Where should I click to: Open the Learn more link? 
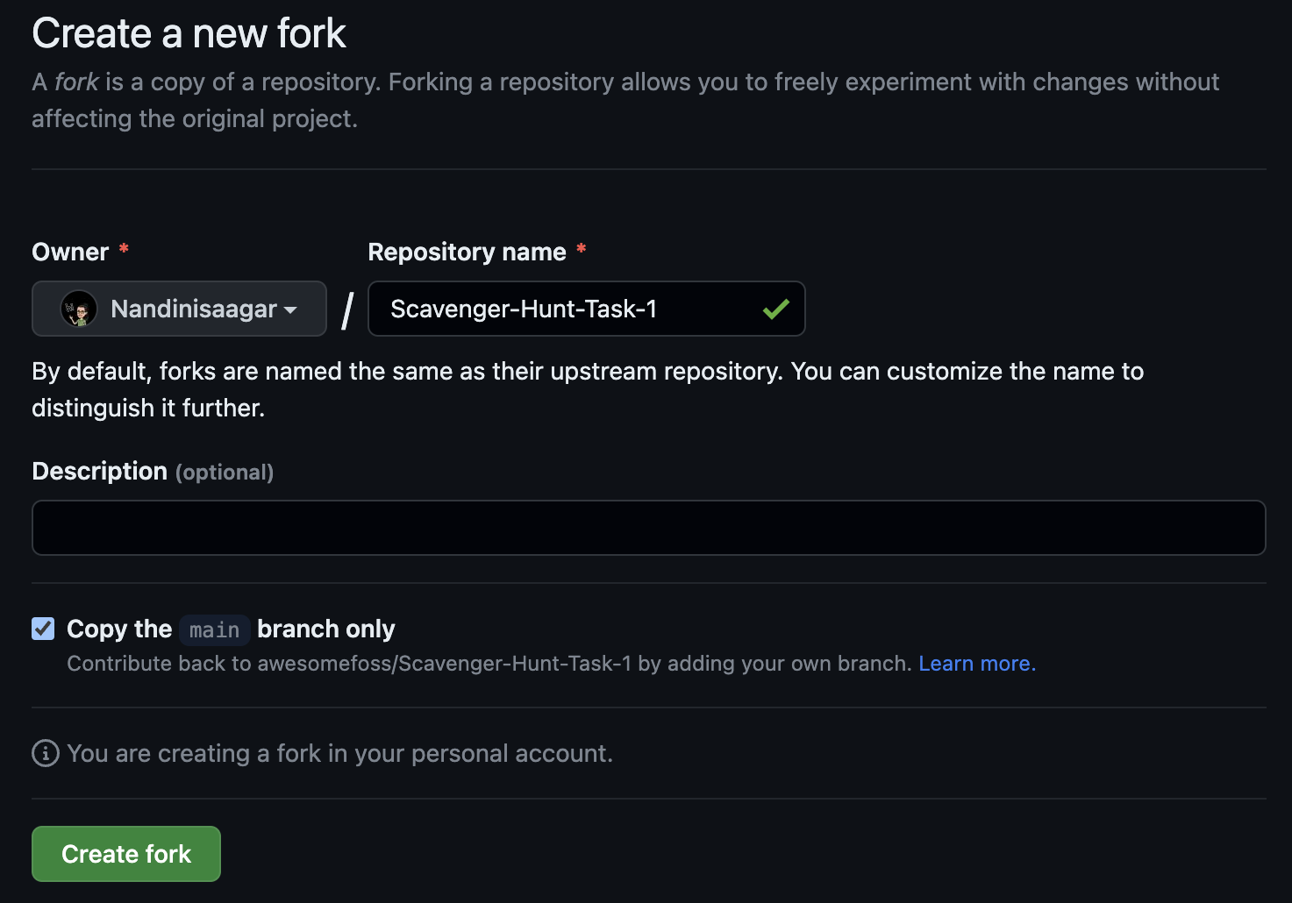tap(975, 664)
